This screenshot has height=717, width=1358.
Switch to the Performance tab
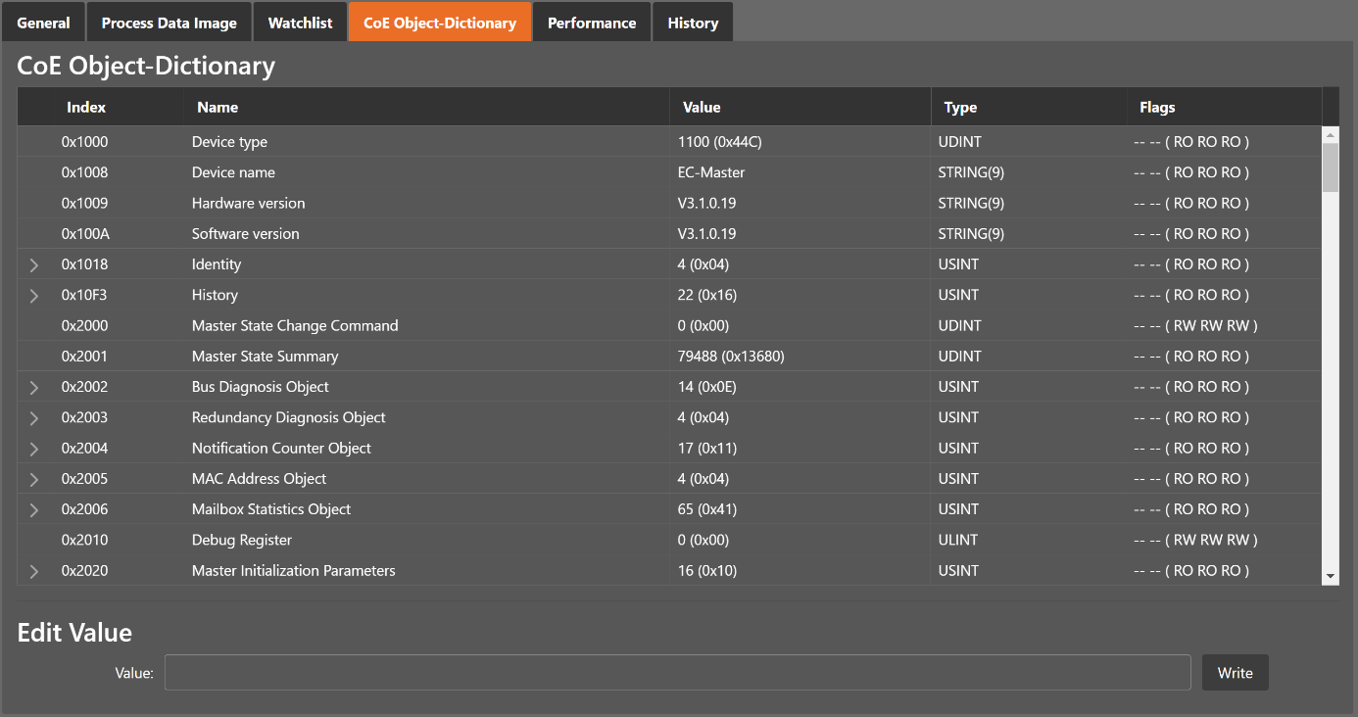pos(591,23)
